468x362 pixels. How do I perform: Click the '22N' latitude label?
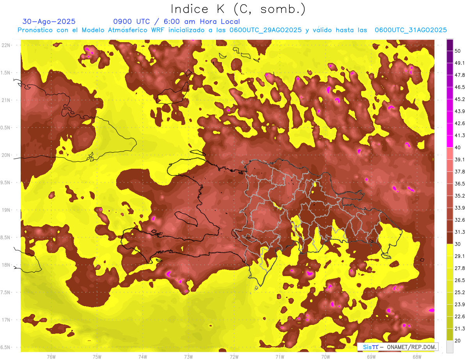click(6, 45)
